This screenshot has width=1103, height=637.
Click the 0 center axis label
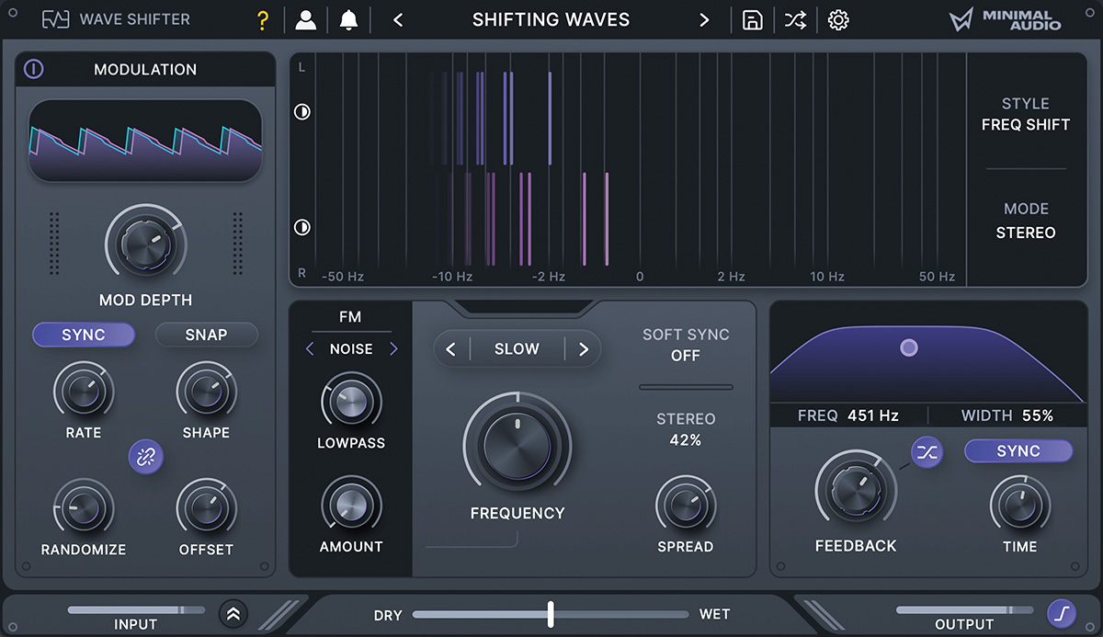[x=640, y=277]
